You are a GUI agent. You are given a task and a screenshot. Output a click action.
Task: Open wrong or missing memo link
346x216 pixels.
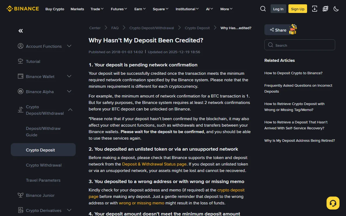(142, 203)
